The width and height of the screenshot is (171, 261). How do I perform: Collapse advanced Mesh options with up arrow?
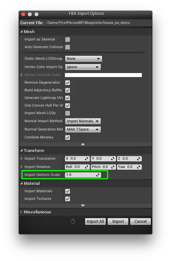coord(83,144)
